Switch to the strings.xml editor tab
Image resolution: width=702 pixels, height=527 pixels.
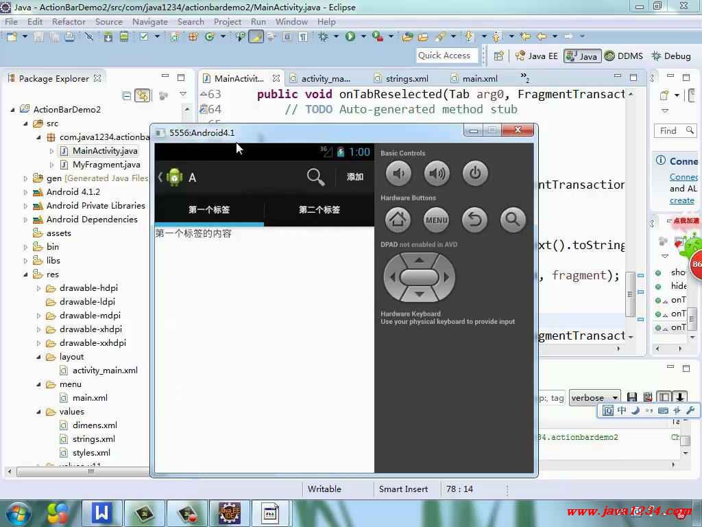tap(401, 78)
